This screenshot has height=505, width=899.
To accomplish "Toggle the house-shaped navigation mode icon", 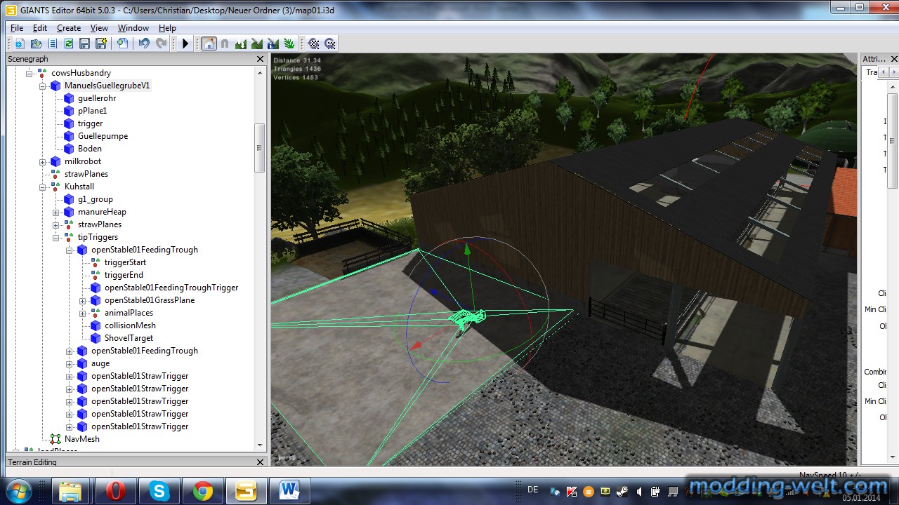I will (209, 43).
